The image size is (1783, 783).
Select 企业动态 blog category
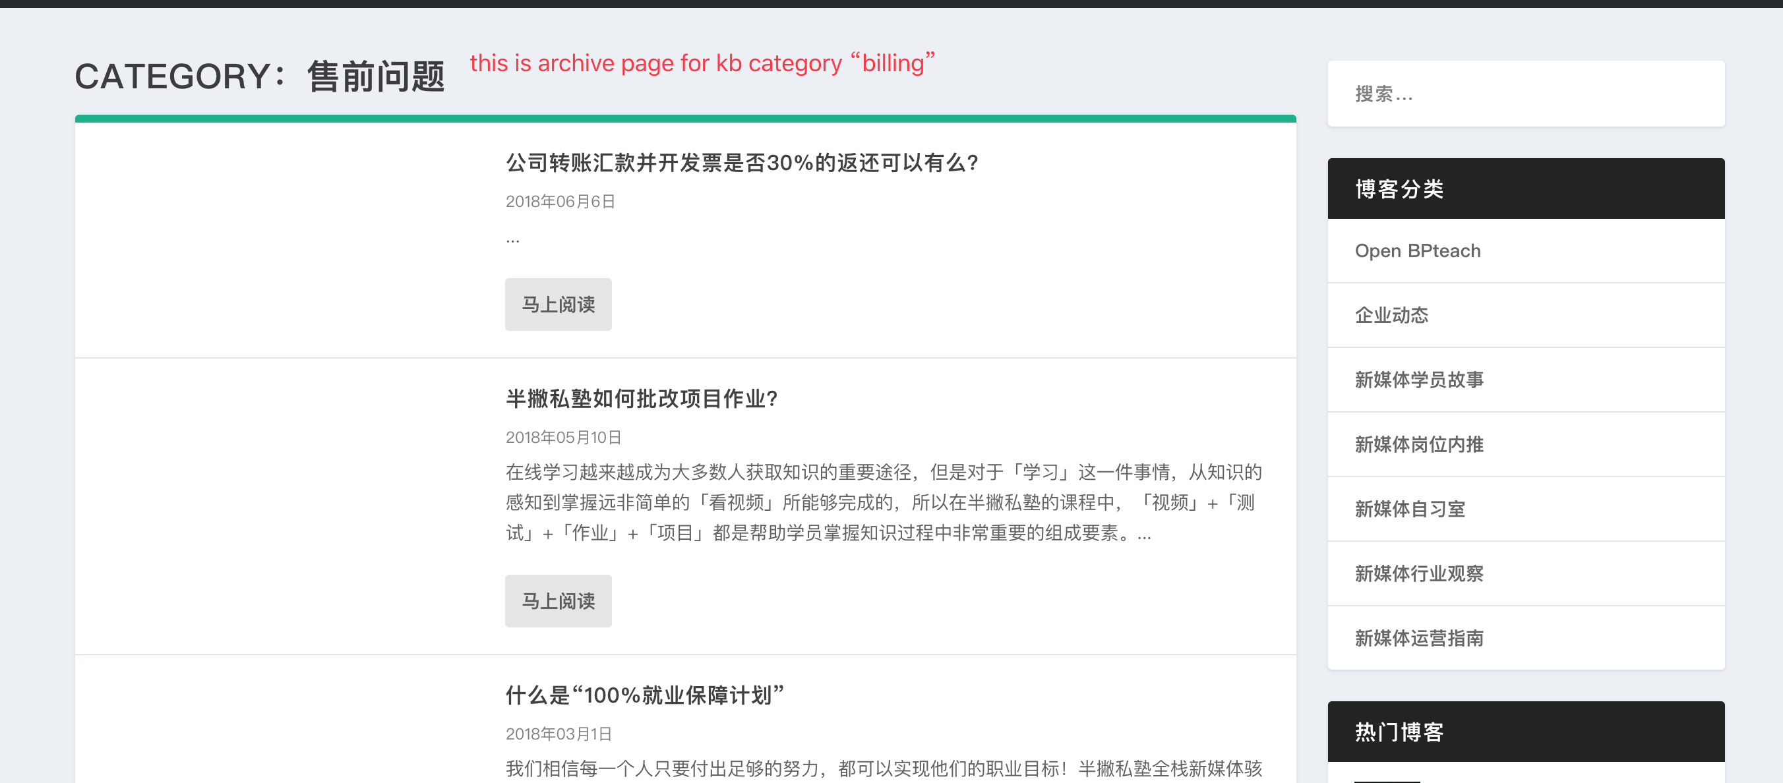click(1391, 316)
